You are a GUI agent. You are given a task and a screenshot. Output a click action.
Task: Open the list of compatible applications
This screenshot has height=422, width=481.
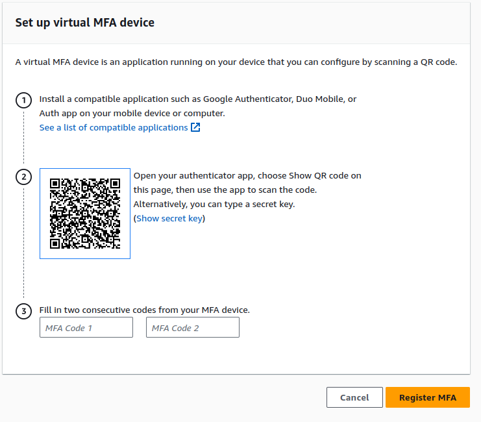tap(114, 128)
